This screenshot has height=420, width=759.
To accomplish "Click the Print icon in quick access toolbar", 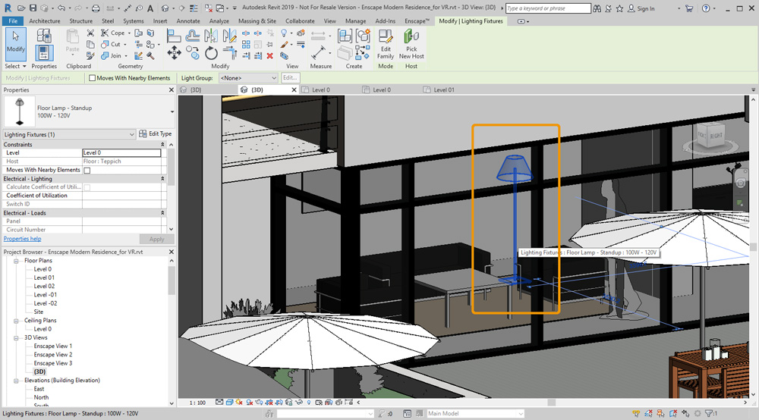I will [96, 8].
